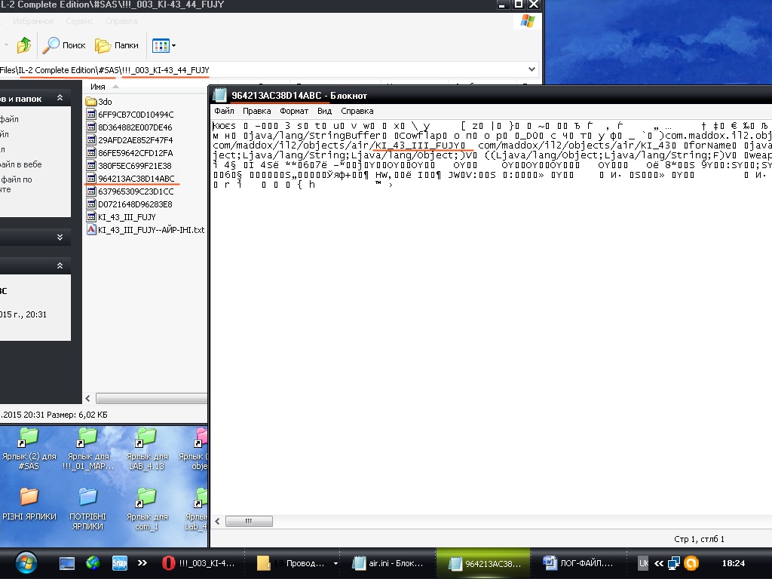
Task: Select file 637965309C23D1CC
Action: (130, 191)
